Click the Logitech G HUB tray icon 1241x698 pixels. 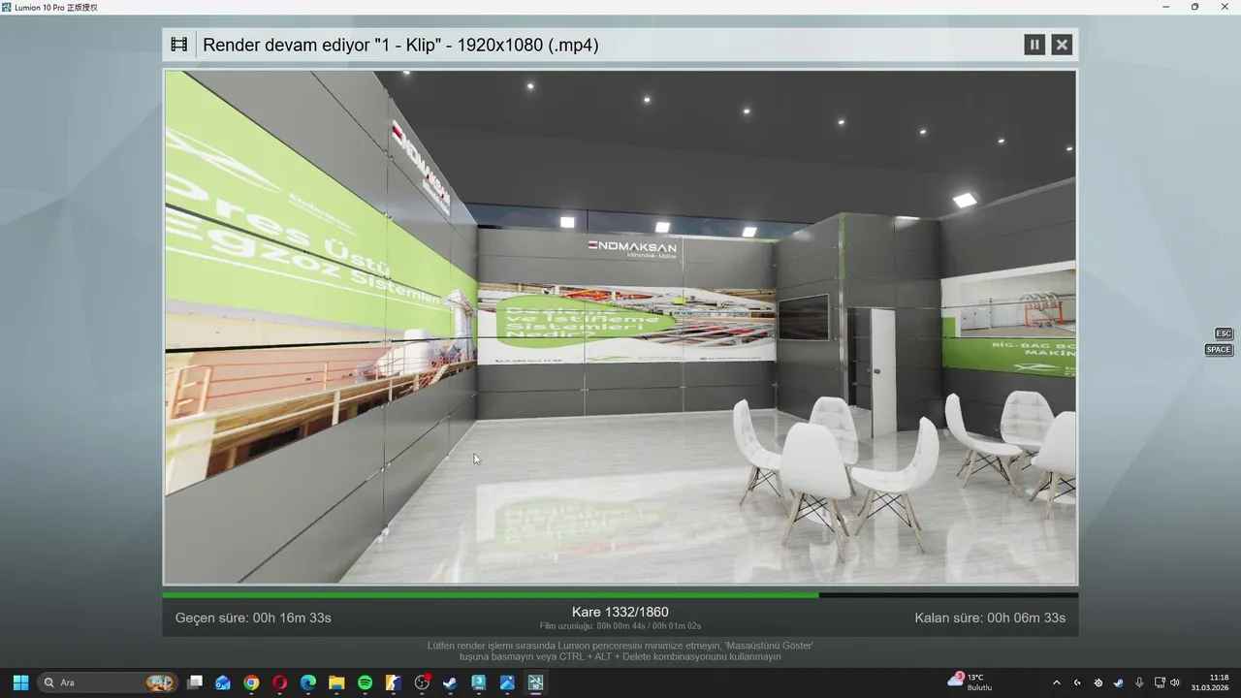(x=1077, y=682)
